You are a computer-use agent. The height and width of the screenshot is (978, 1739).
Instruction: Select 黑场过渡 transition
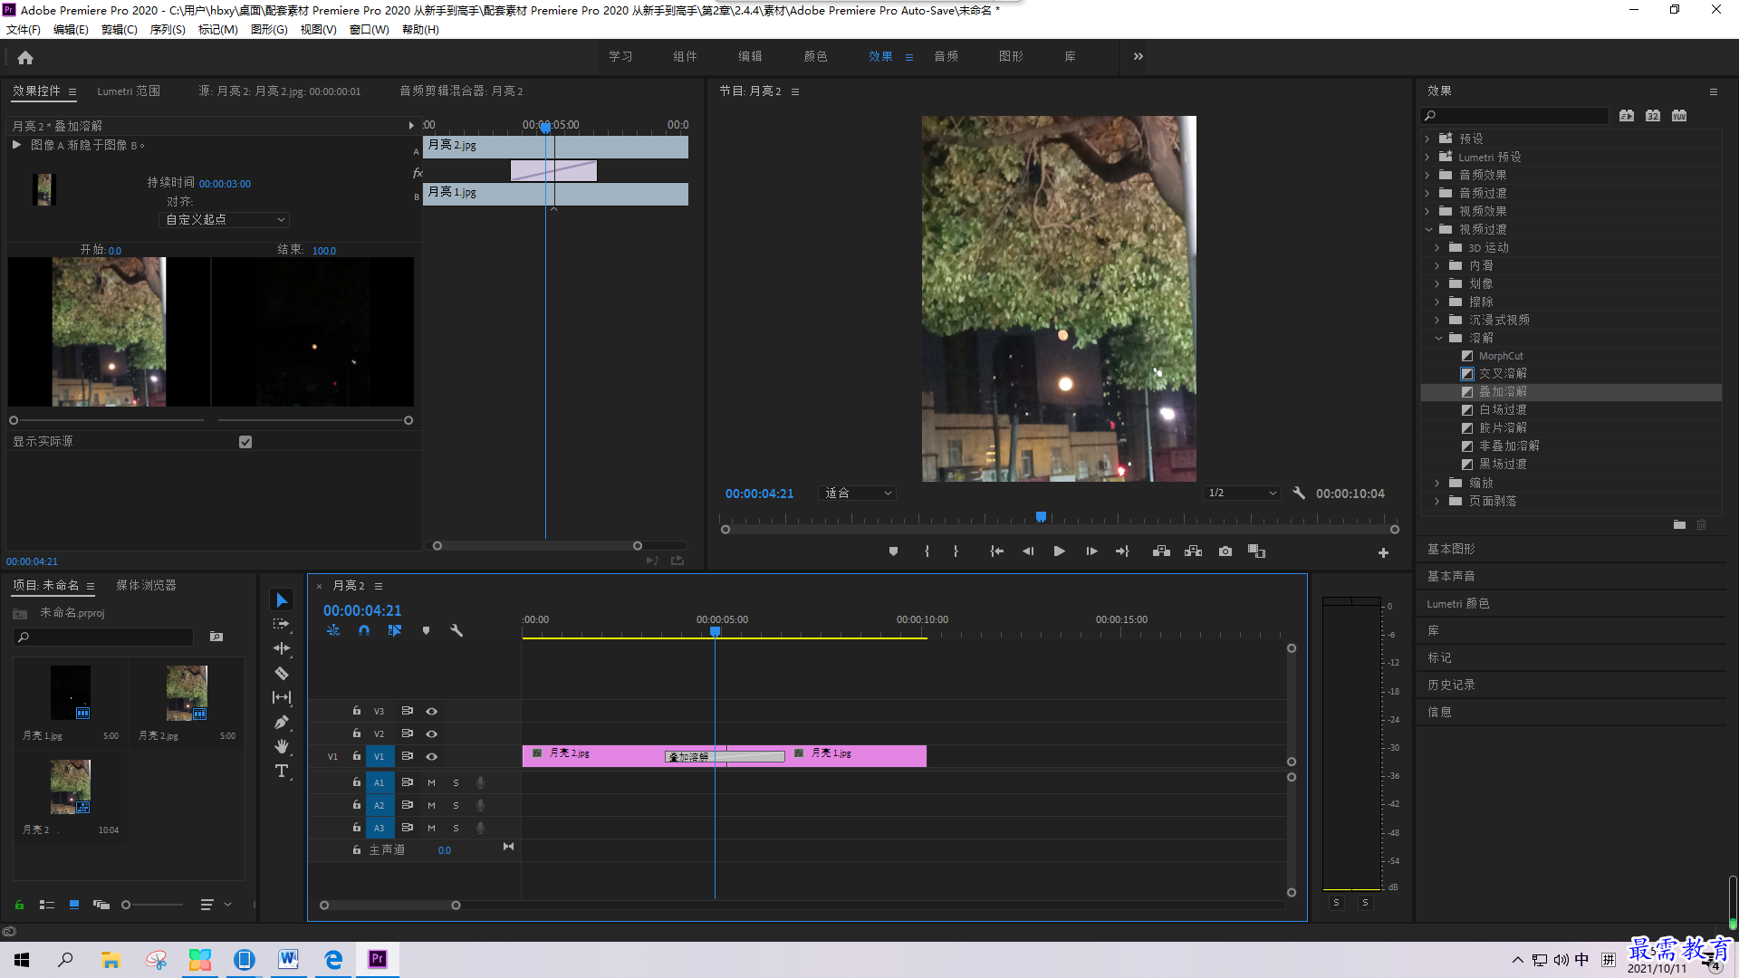[1503, 465]
